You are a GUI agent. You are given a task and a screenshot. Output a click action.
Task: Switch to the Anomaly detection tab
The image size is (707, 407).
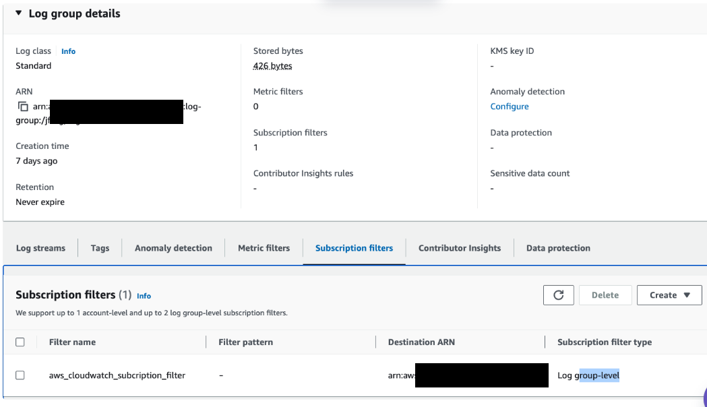point(173,247)
